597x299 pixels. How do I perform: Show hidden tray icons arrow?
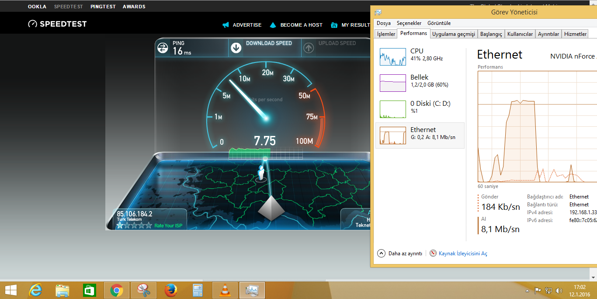528,291
